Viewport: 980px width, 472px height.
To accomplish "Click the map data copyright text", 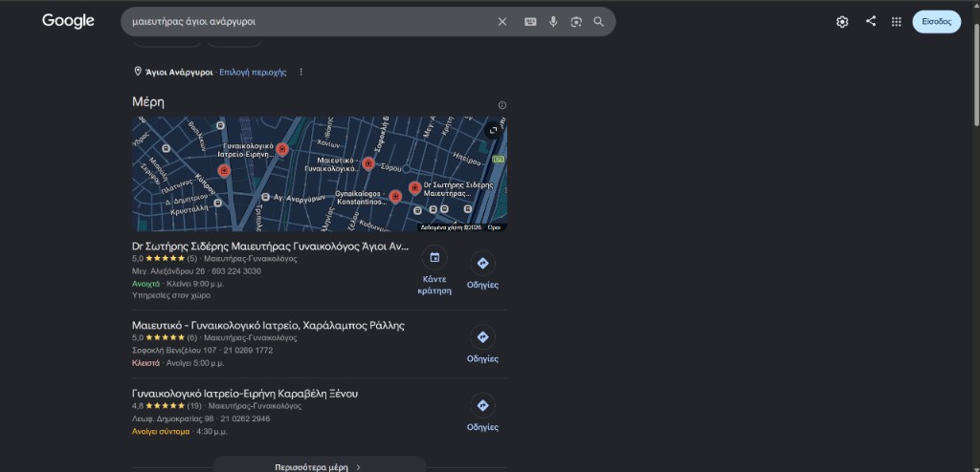I will (451, 227).
